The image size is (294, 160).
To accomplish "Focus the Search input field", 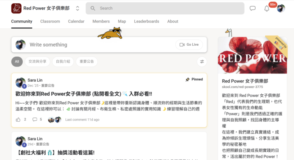I will coord(165,8).
